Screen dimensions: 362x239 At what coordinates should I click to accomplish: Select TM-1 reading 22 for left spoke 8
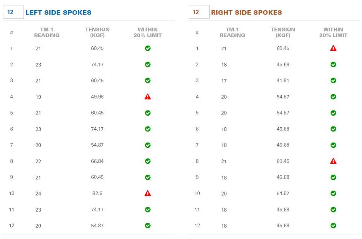tap(38, 162)
